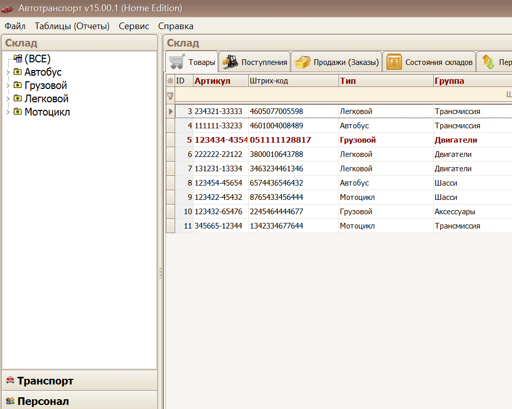
Task: Click the basket icon on Продажи tab
Action: point(303,62)
